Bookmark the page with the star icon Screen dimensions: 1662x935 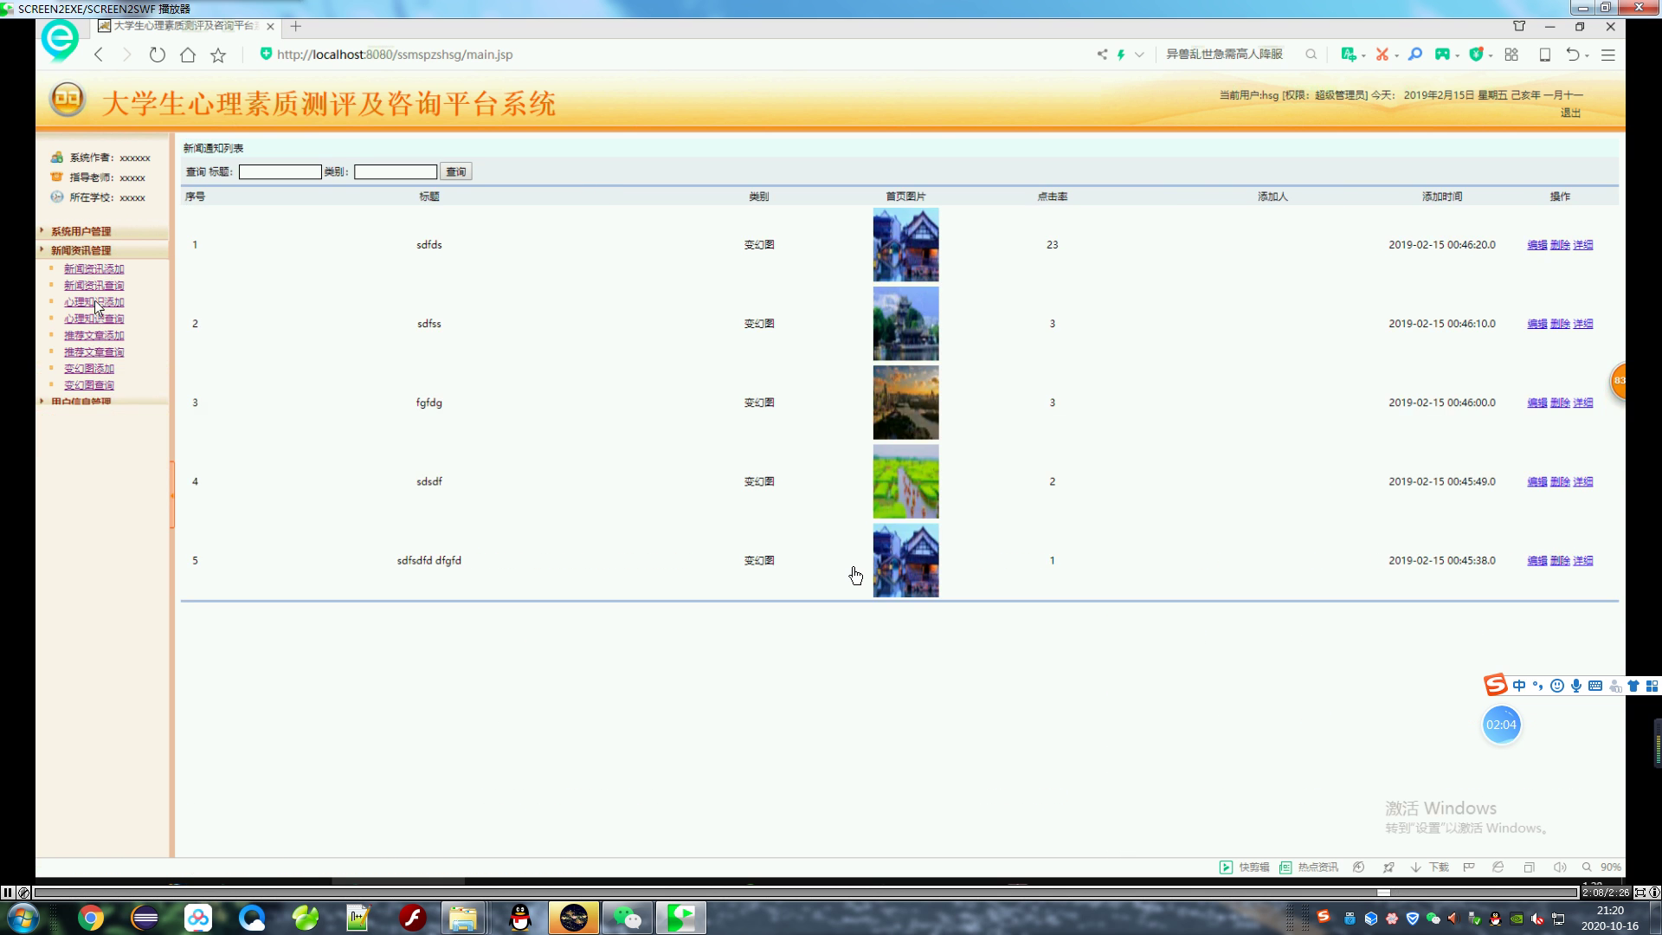(x=218, y=55)
